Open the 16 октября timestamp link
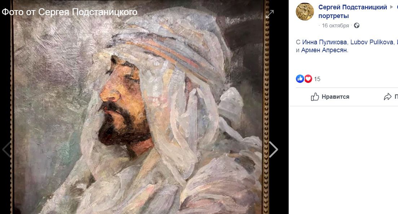 point(335,25)
